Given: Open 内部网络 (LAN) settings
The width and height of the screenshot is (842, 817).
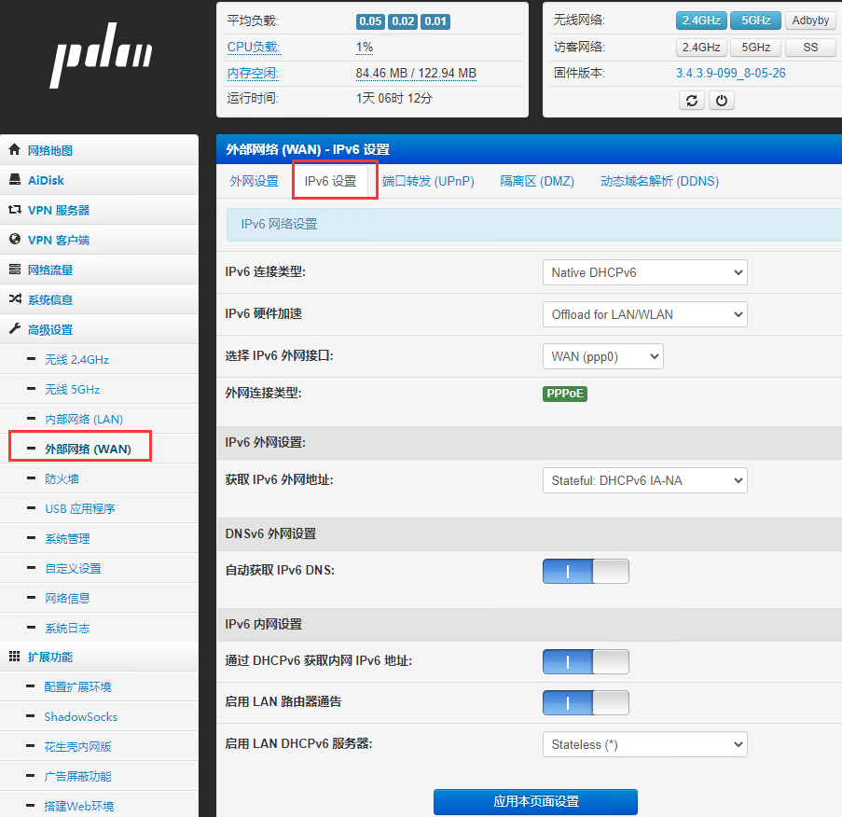Looking at the screenshot, I should tap(84, 419).
